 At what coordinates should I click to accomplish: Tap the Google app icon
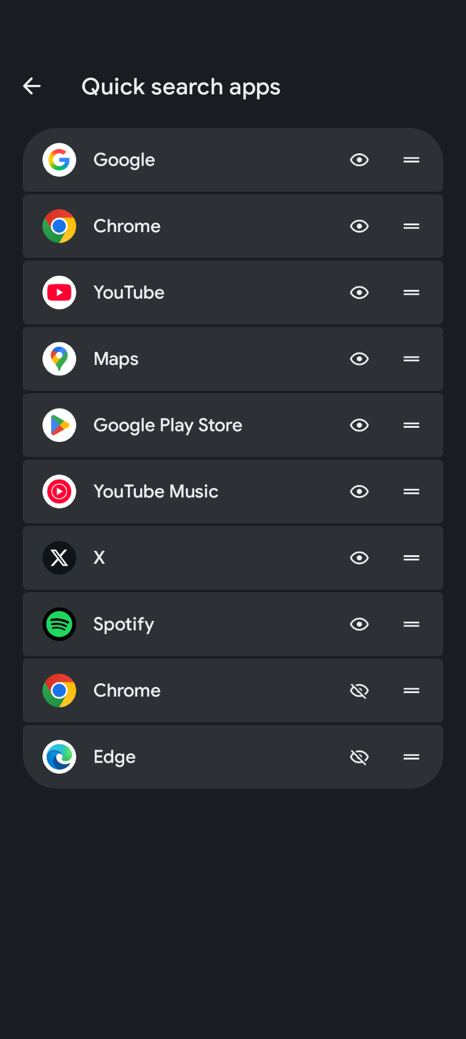(x=59, y=160)
